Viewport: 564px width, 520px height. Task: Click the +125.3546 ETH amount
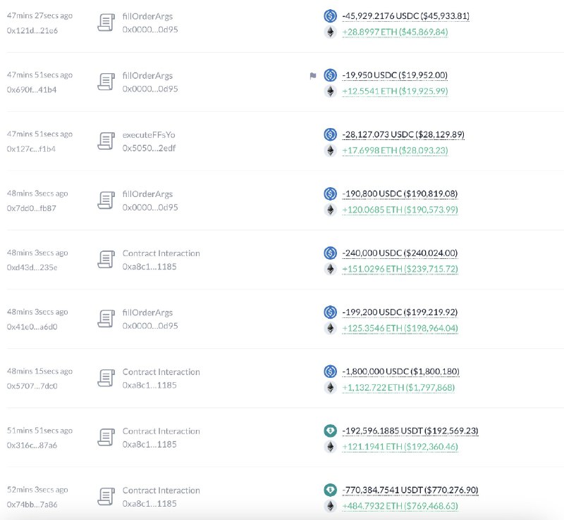(x=400, y=329)
